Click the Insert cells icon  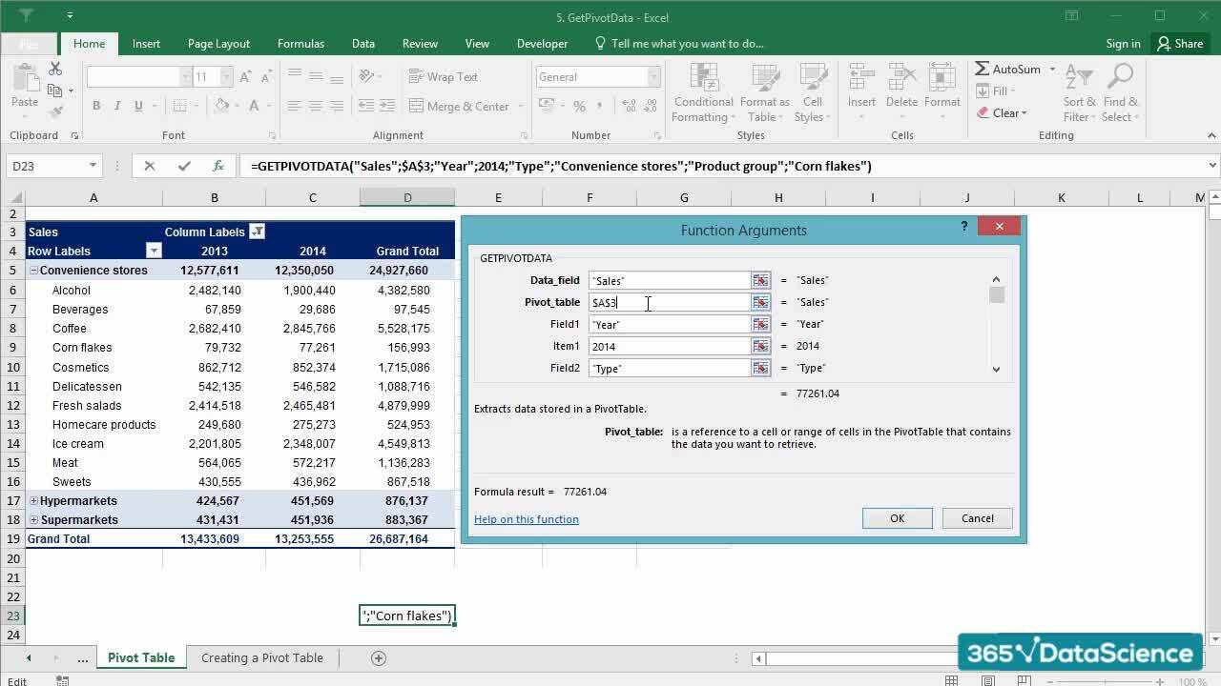pos(861,79)
